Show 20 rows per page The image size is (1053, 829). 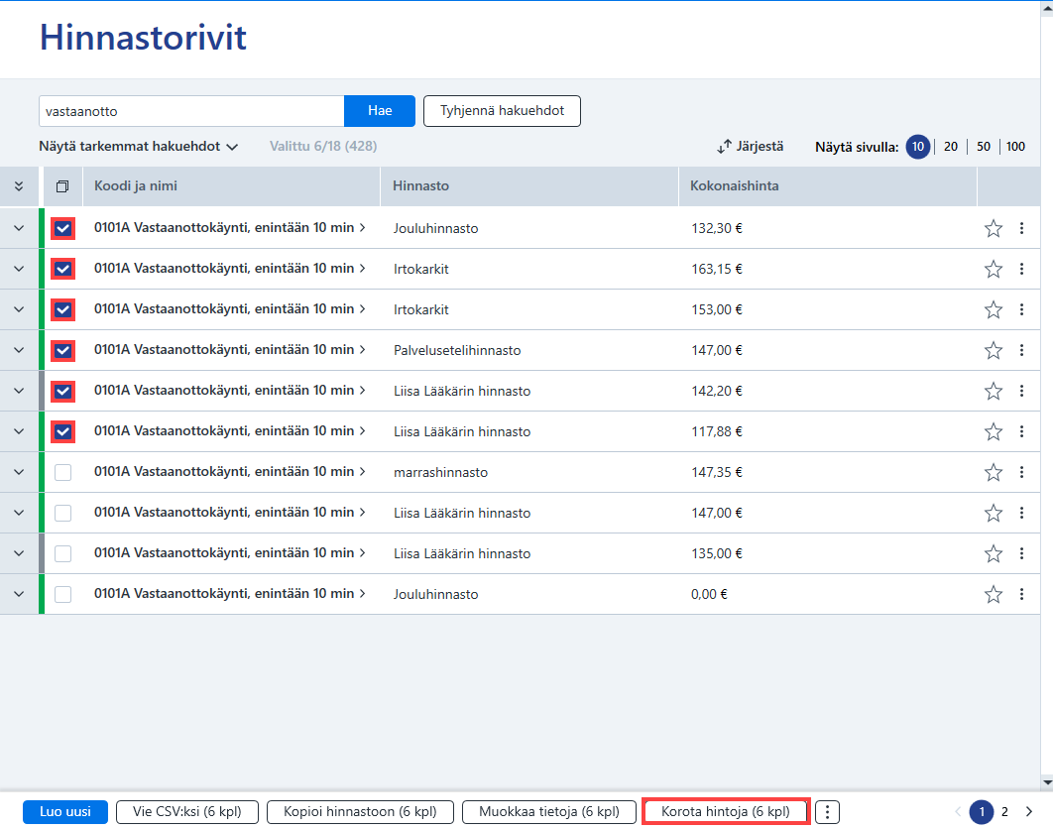[950, 147]
